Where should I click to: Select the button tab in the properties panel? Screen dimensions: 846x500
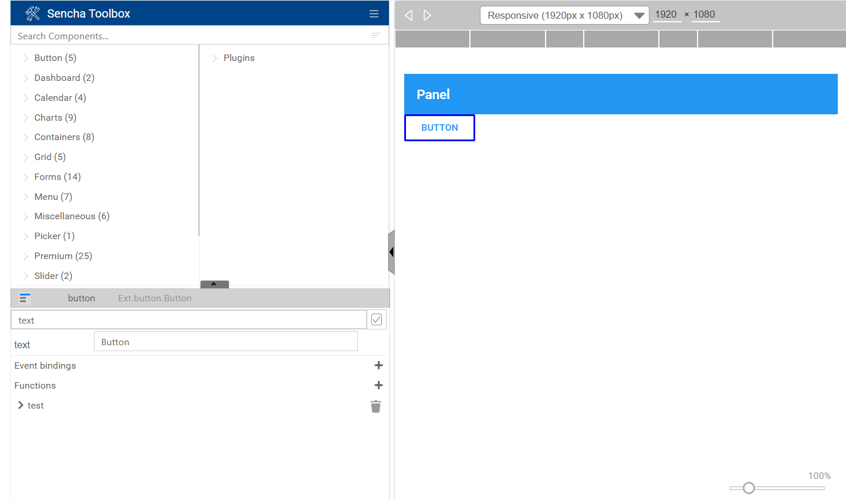(81, 298)
